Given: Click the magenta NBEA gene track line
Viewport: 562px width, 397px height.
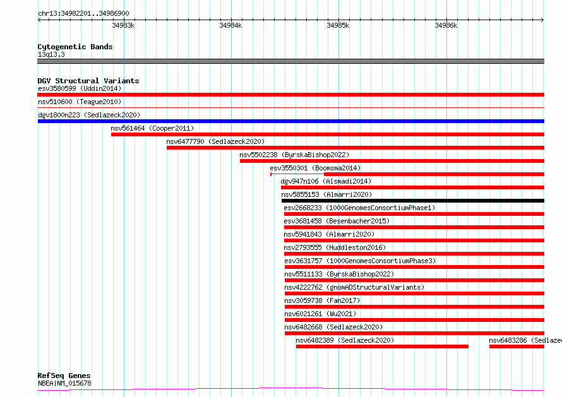Looking at the screenshot, I should [x=290, y=389].
